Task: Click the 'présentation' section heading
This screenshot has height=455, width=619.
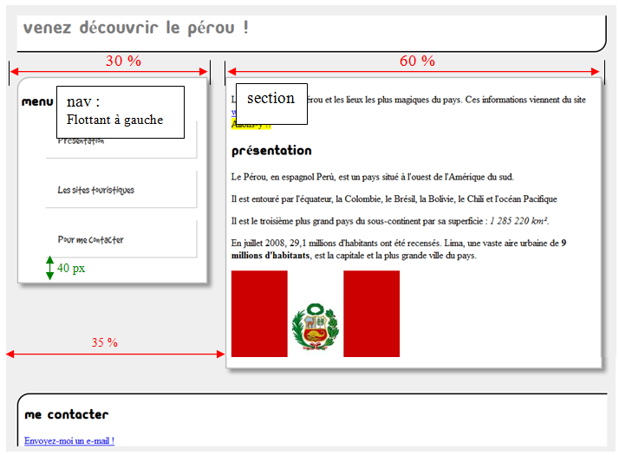Action: pyautogui.click(x=271, y=151)
